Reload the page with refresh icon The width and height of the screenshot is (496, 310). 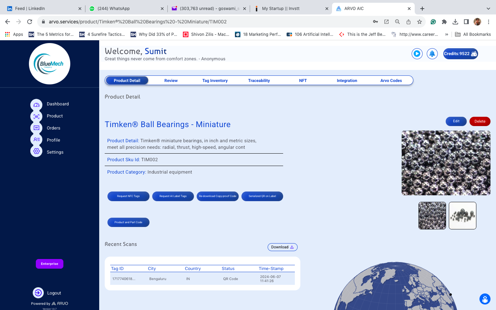[x=30, y=22]
